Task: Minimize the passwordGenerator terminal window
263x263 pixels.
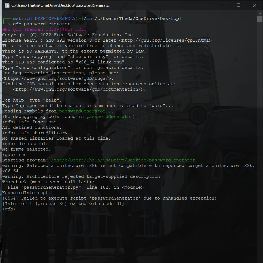Action: [x=222, y=5]
